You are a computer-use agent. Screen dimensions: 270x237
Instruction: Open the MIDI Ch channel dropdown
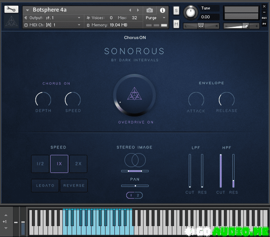[52, 25]
